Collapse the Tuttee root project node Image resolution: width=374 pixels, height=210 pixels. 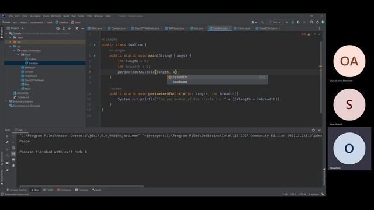coord(6,34)
